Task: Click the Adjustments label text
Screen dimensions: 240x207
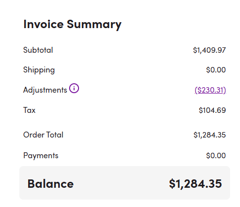Action: coord(45,90)
